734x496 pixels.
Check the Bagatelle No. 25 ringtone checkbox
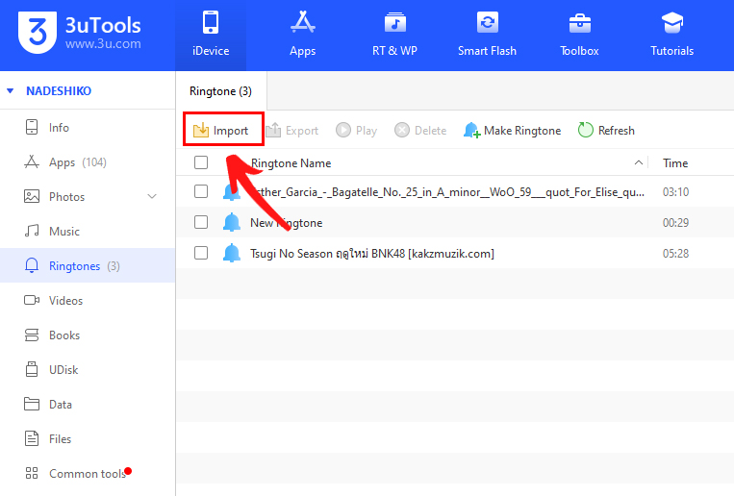coord(201,191)
